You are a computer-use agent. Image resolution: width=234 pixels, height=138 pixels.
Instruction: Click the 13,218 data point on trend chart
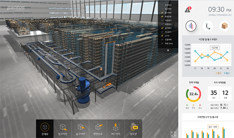point(215,52)
